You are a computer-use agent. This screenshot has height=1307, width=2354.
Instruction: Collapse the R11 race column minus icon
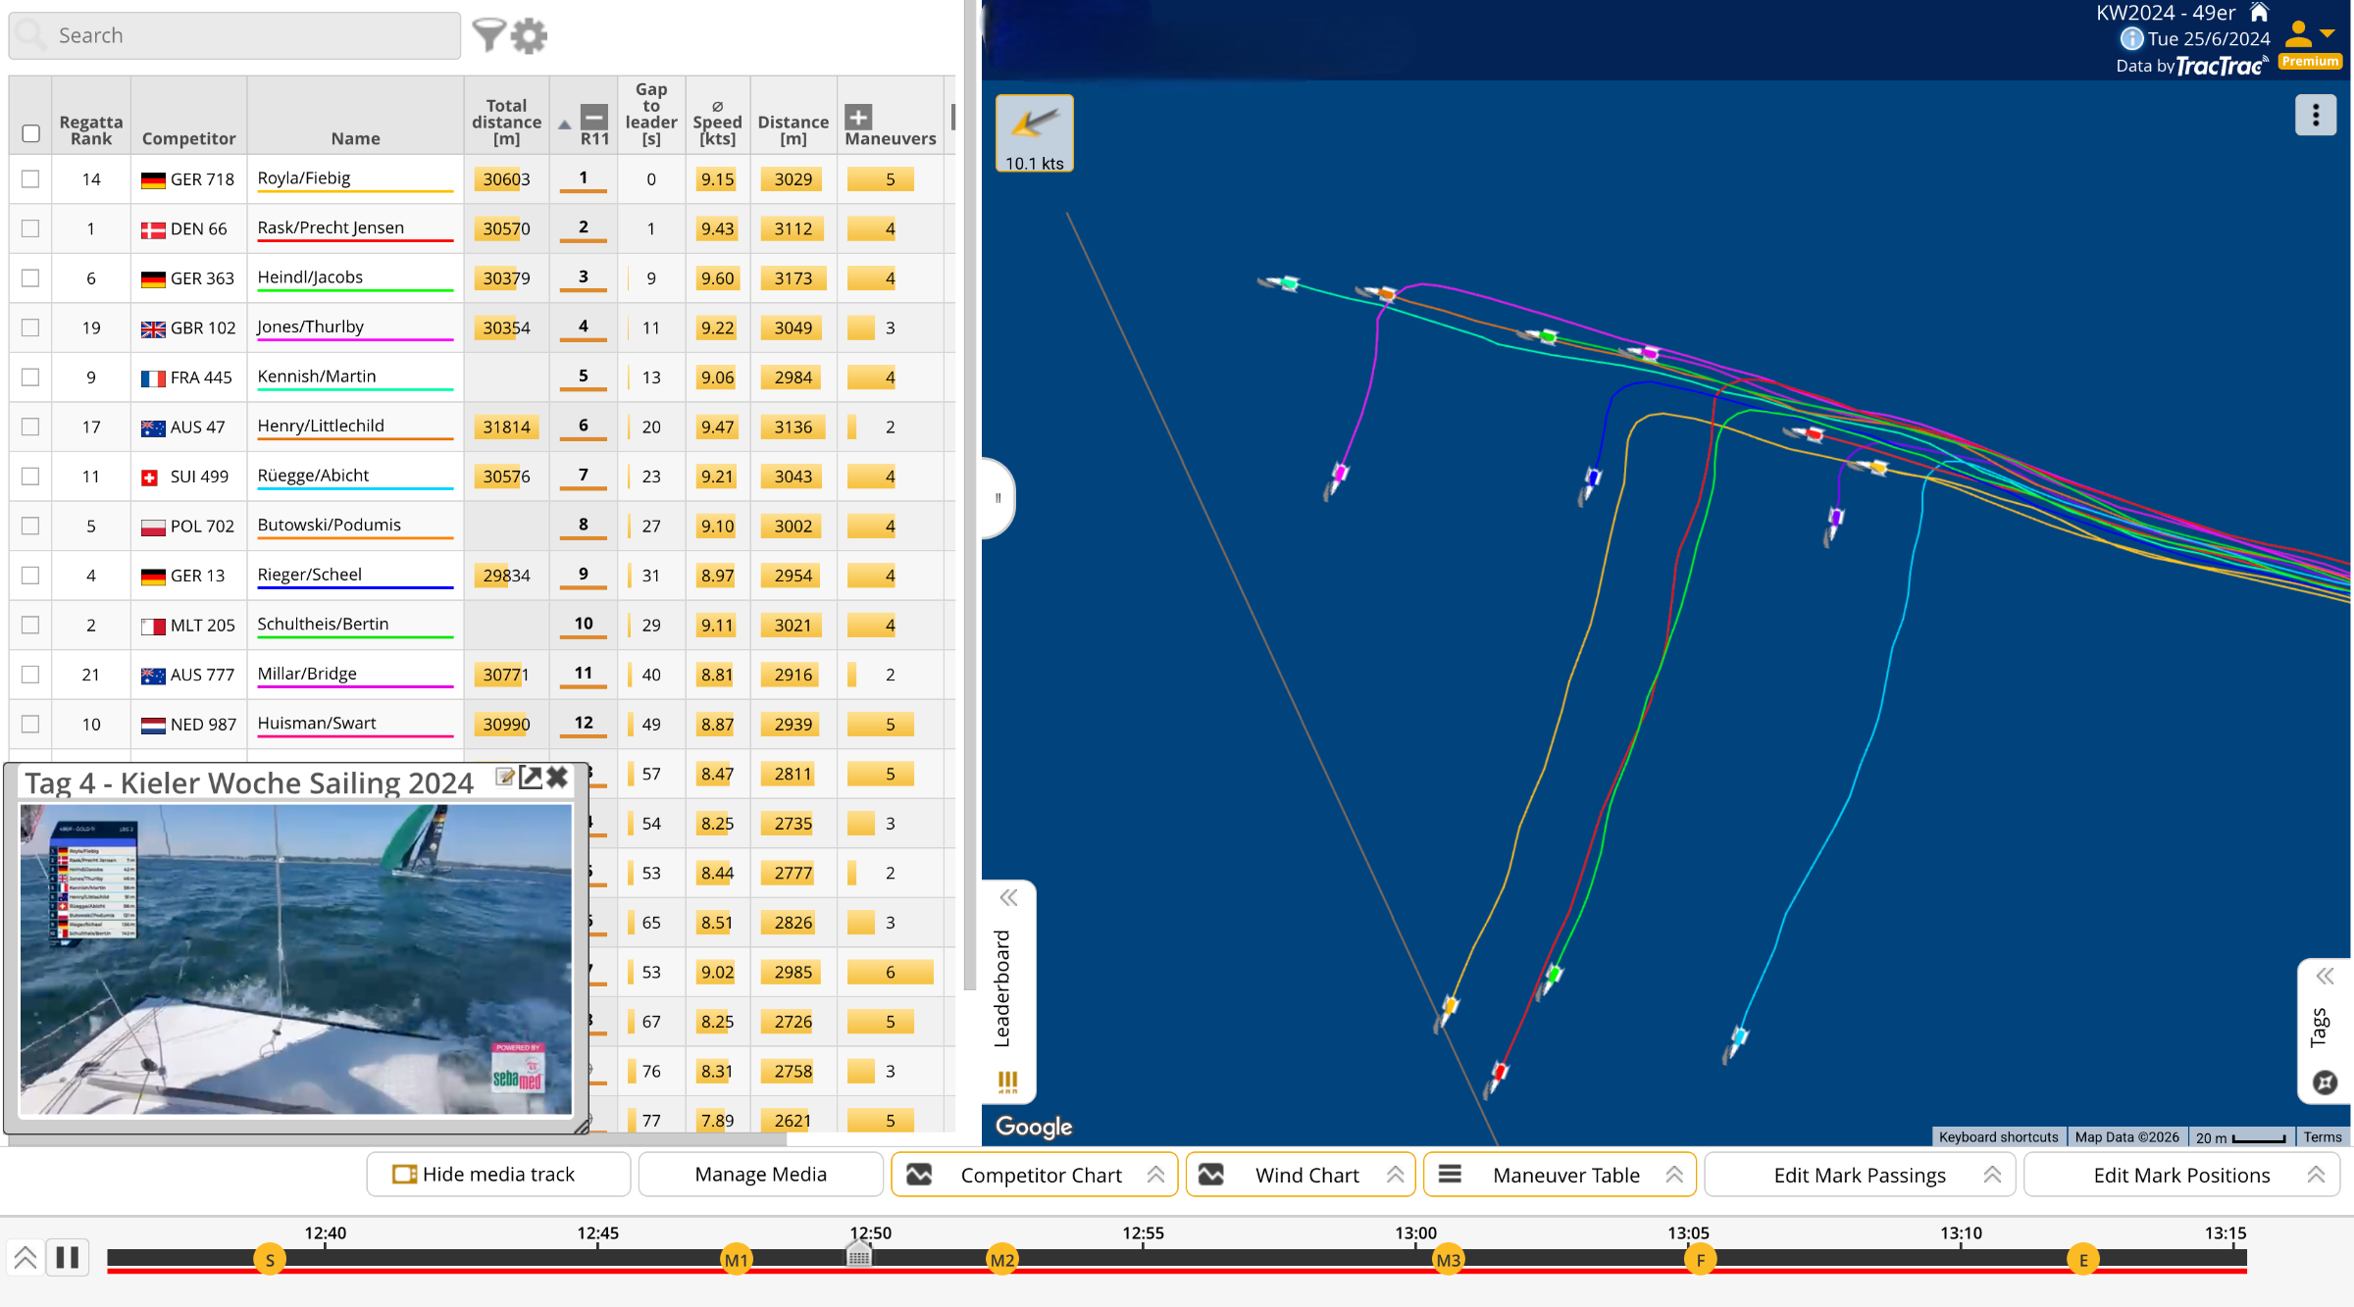[593, 117]
